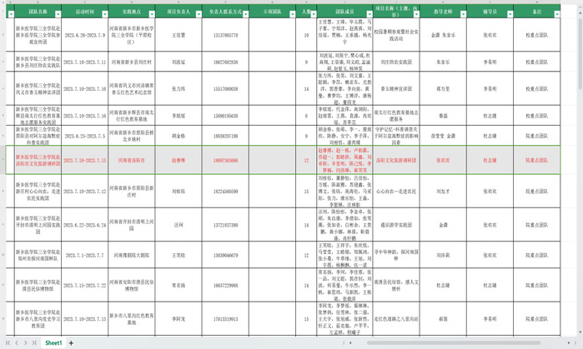This screenshot has height=349, width=583.
Task: Open the filter dropdown on 人数 header
Action: pyautogui.click(x=311, y=14)
